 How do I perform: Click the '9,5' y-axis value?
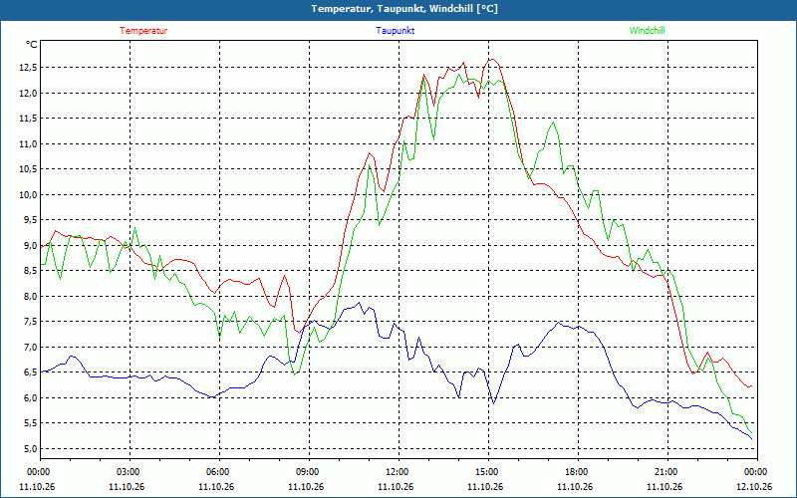(31, 220)
